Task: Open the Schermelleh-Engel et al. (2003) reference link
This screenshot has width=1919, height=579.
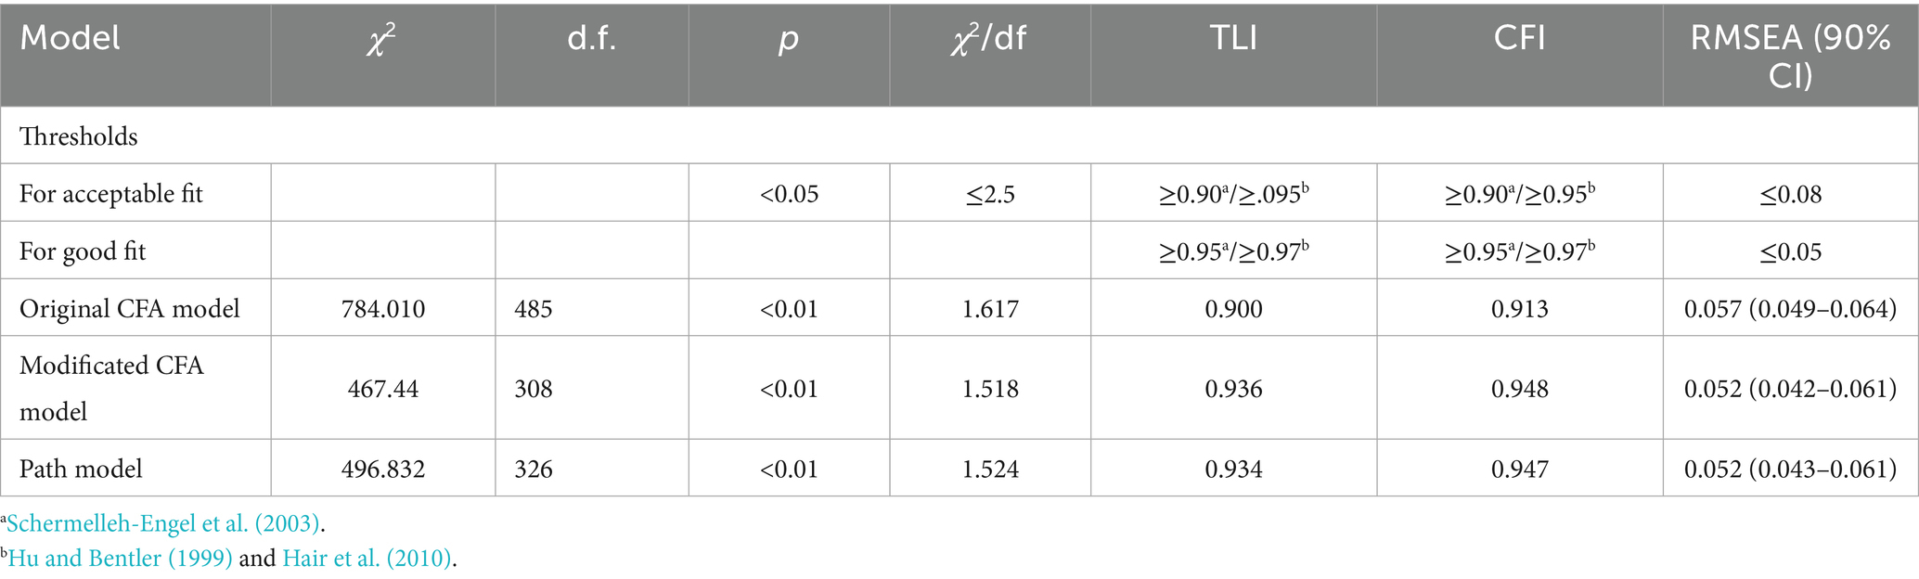Action: coord(163,523)
